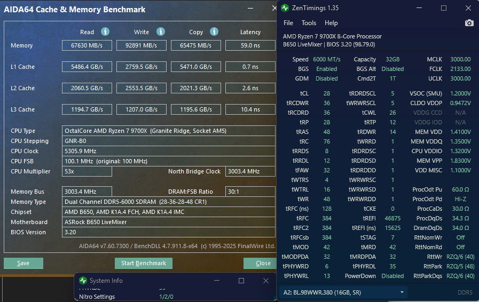
Task: Click the ProcOdt Pu value 60.0 Ω
Action: [460, 189]
